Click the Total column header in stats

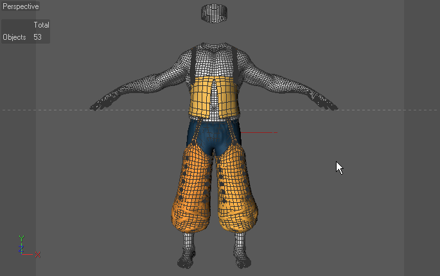click(41, 25)
